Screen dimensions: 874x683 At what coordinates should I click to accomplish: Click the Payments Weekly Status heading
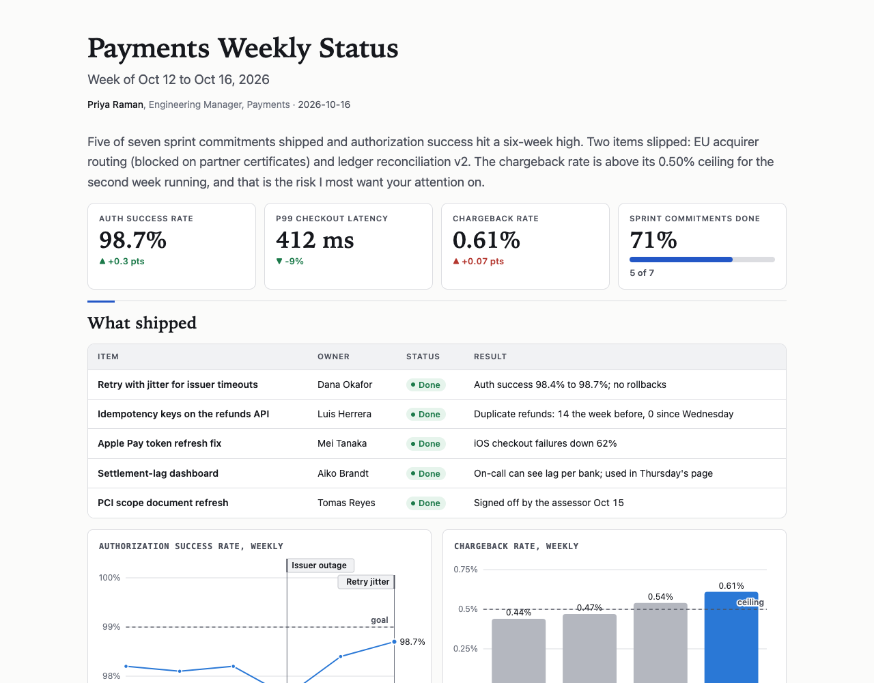coord(243,48)
